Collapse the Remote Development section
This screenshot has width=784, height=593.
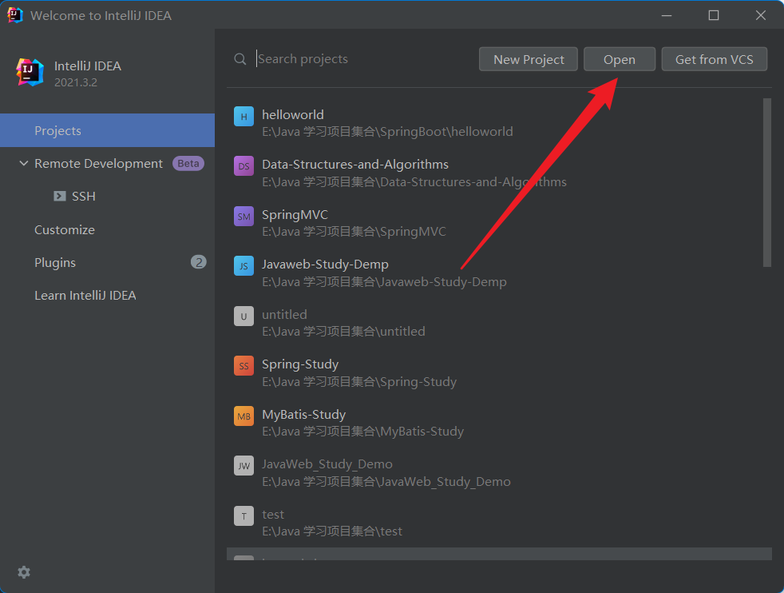(23, 163)
